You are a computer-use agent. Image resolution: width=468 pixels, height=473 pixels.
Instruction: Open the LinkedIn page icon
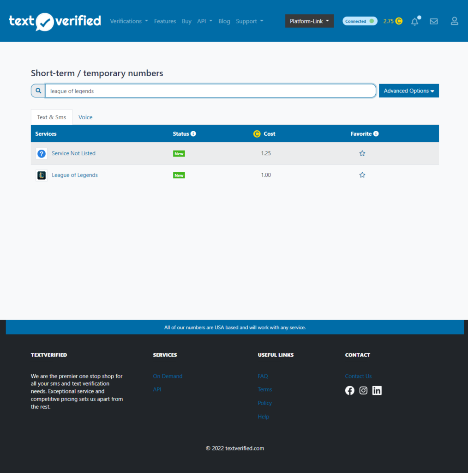click(377, 390)
